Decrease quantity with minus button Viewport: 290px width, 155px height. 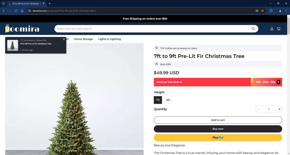(258, 109)
